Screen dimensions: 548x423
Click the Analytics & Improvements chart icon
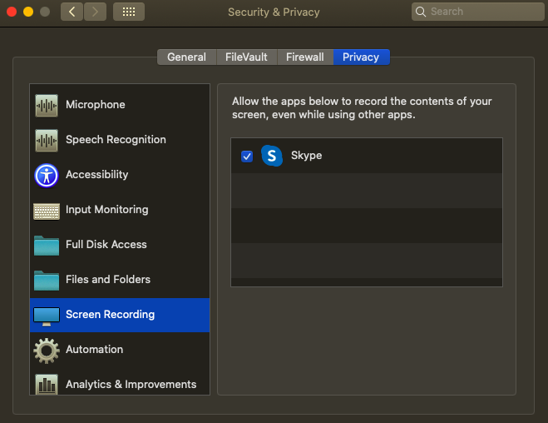click(x=47, y=384)
